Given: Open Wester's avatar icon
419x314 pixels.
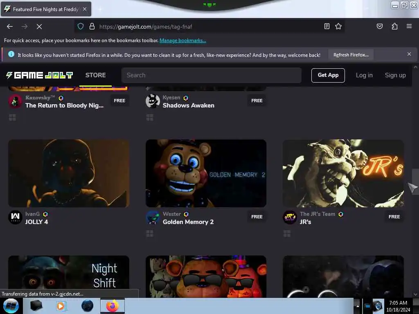Looking at the screenshot, I should pos(153,218).
